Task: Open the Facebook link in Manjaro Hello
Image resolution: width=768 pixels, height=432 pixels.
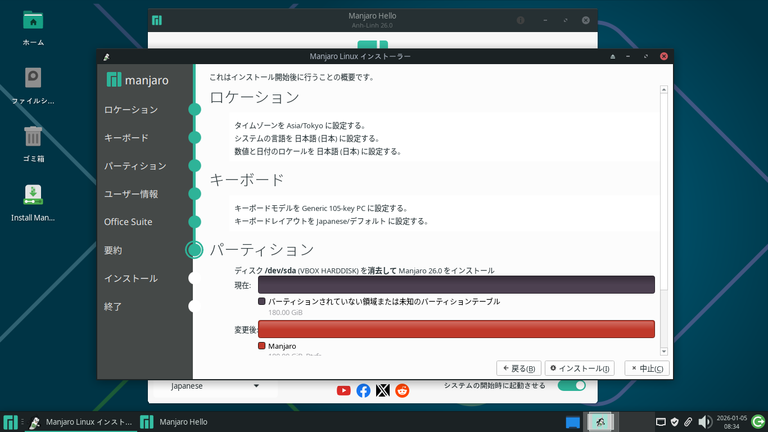Action: (x=364, y=390)
